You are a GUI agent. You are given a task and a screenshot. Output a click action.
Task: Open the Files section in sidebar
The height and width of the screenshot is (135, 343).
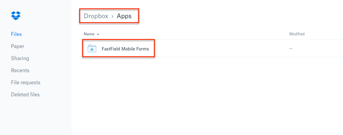point(16,34)
